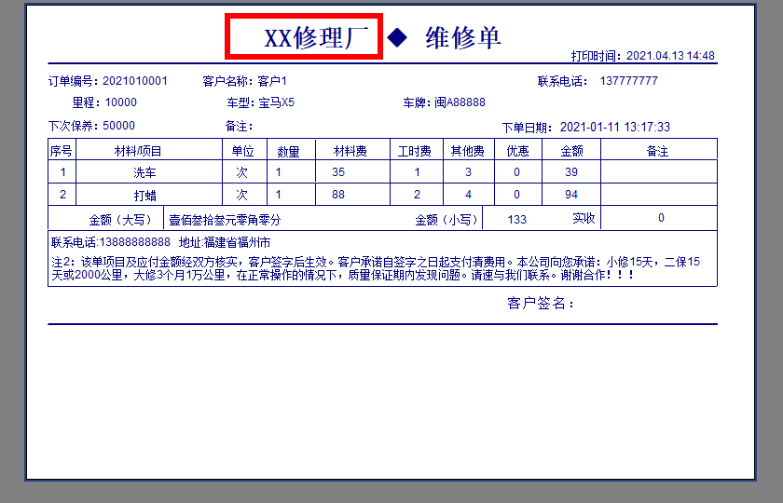
Task: Click other fee 3 in 洗车 row
Action: click(468, 172)
